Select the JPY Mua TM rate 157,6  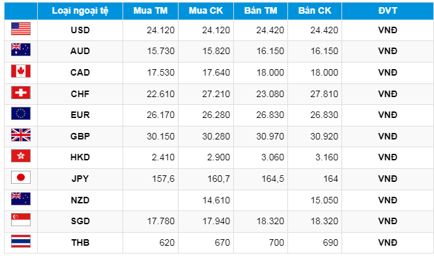(163, 177)
